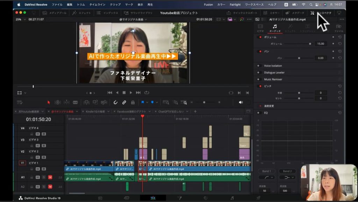Unmute track A1 with M button
Viewport: 358px width, 202px height.
click(x=50, y=177)
